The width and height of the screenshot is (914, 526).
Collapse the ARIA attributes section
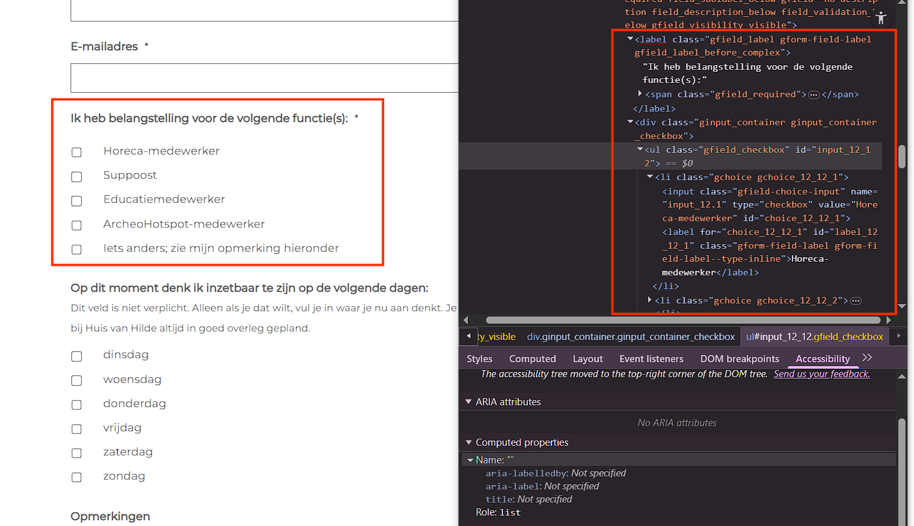[x=468, y=402]
